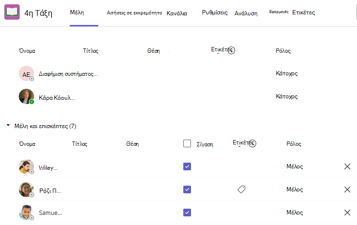Open Αιτήσεις σε εκκρεμότητα tab
Viewport: 357px width, 225px height.
[134, 13]
